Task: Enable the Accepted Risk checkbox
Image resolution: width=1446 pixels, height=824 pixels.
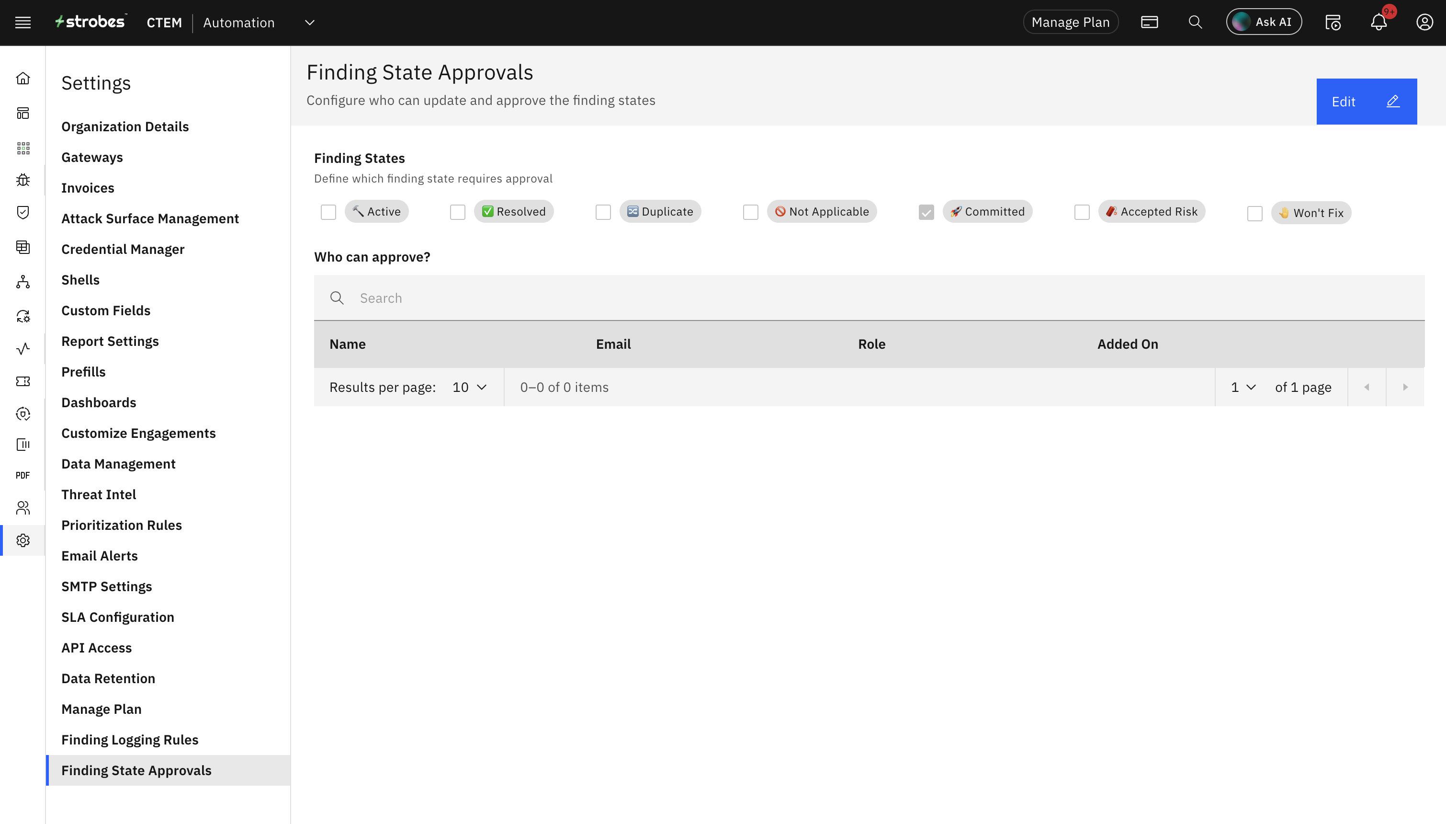Action: (1081, 212)
